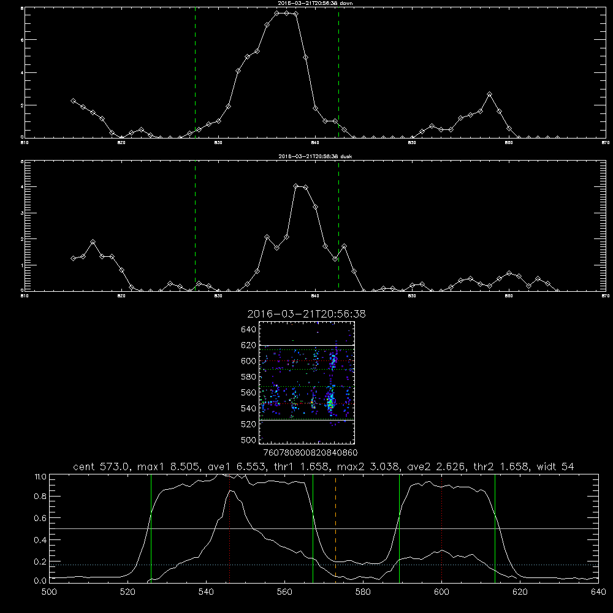Click the image y-axis label 500
The image size is (613, 613).
click(x=248, y=440)
